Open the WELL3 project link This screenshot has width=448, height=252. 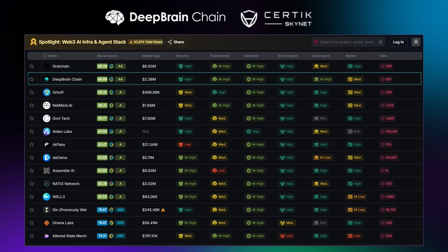tap(59, 197)
